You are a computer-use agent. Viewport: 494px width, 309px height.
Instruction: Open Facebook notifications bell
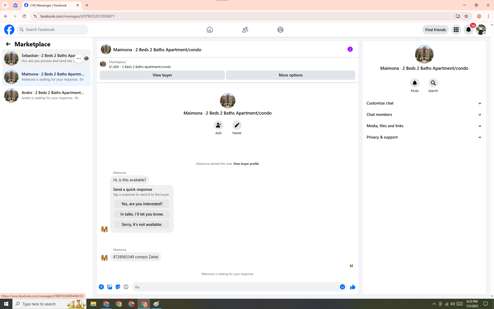[468, 30]
